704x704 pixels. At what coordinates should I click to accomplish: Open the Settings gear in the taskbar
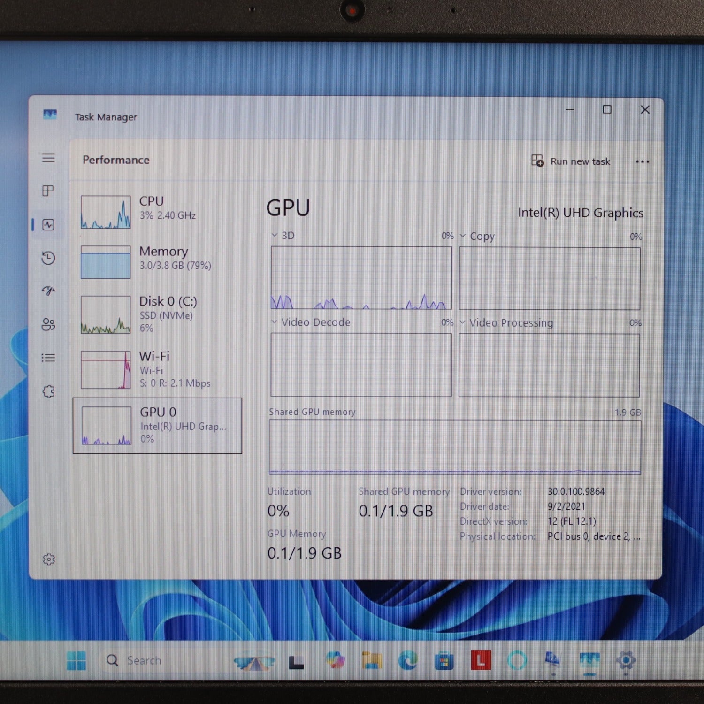(626, 660)
